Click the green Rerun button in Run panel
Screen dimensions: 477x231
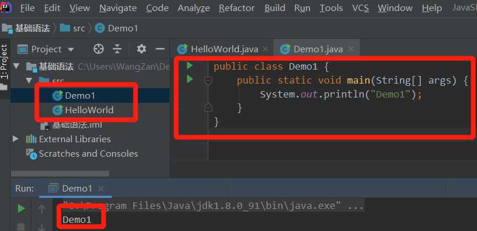click(x=21, y=209)
